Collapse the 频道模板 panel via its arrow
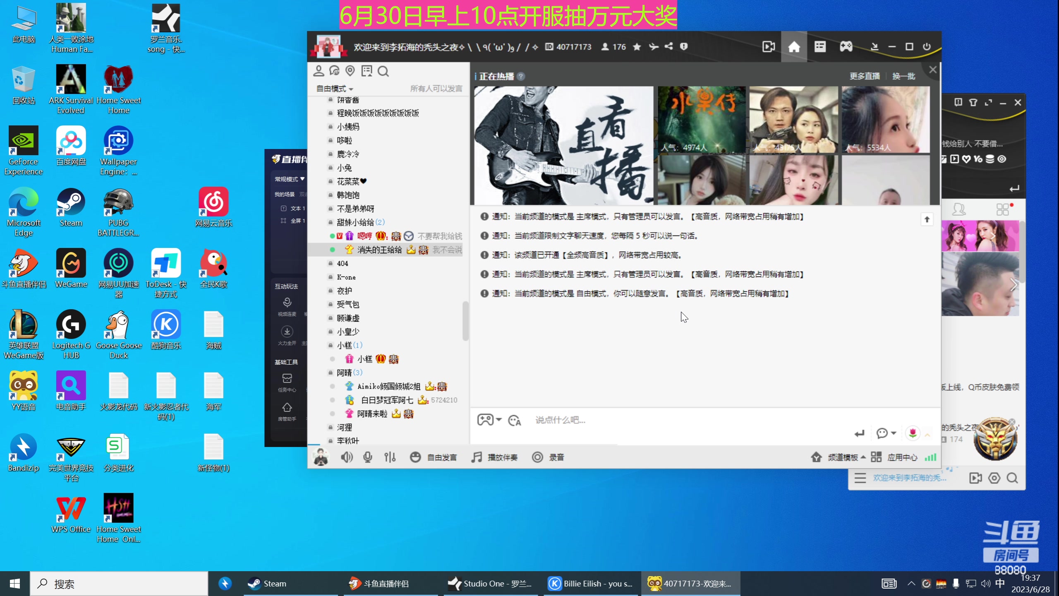Viewport: 1059px width, 596px height. pos(863,457)
